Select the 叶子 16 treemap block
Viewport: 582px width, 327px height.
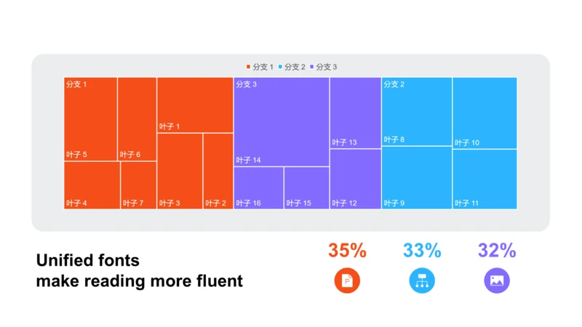coord(259,188)
